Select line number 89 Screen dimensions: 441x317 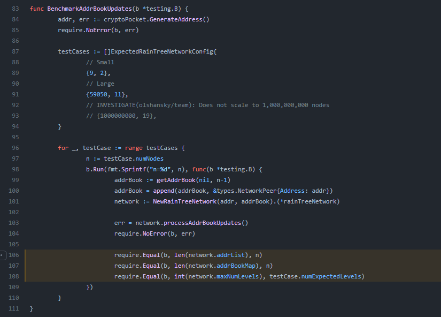click(x=16, y=73)
